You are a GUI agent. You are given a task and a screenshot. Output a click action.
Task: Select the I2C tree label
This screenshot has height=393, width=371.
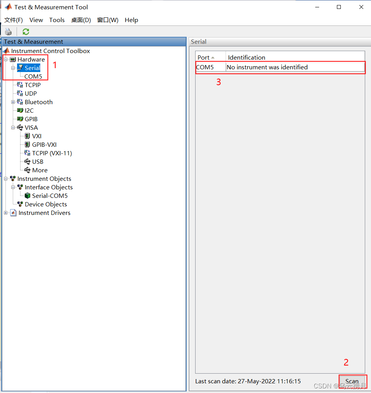(29, 110)
